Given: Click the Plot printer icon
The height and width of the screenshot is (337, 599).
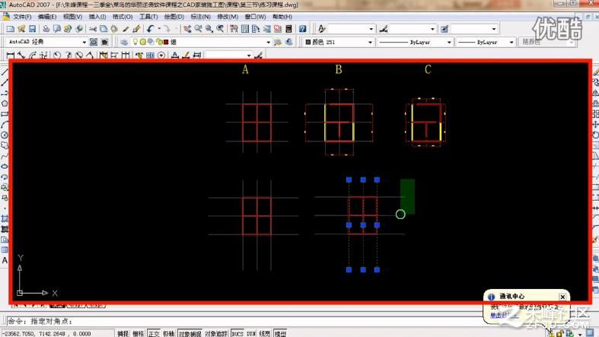Looking at the screenshot, I should click(x=46, y=29).
